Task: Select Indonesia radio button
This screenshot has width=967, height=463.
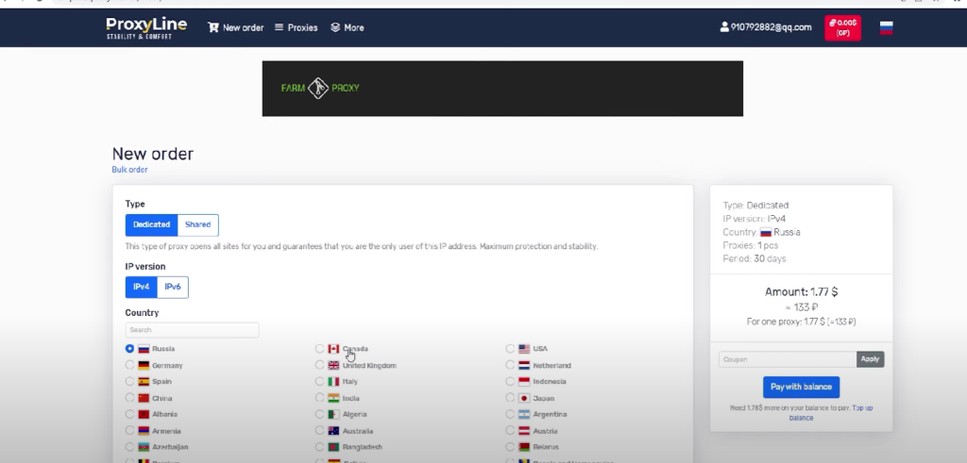Action: (510, 381)
